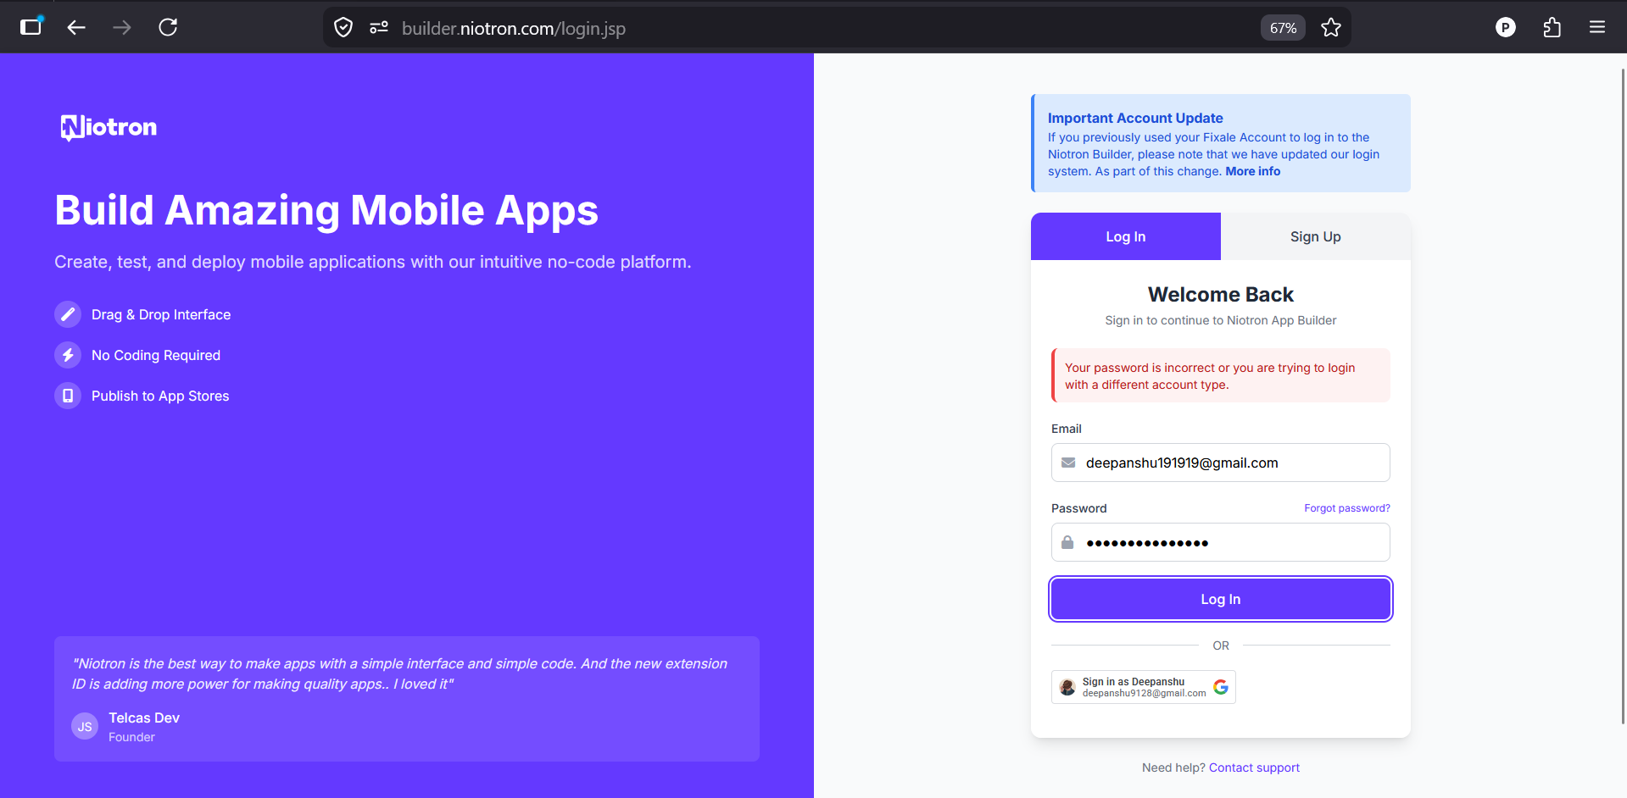Select the Log In tab

(1125, 237)
